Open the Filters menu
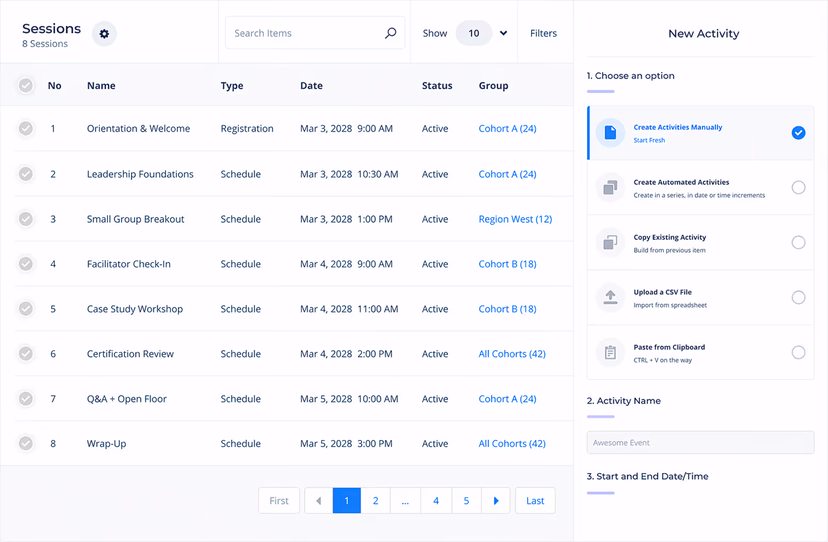This screenshot has width=828, height=542. 543,33
